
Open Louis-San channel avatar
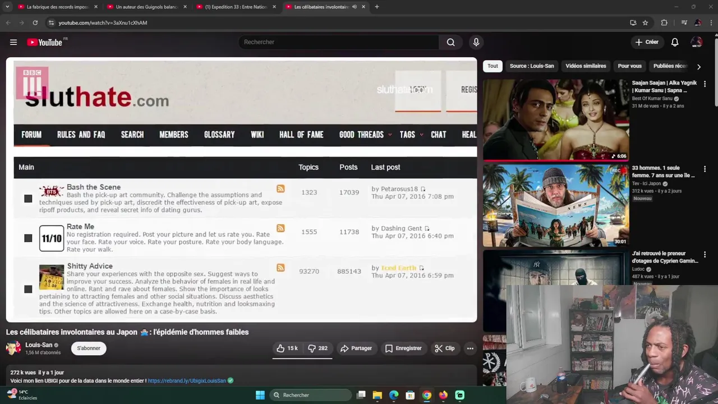pos(13,348)
